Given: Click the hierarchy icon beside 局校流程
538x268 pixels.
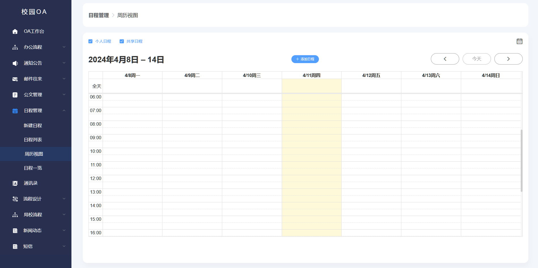Looking at the screenshot, I should click(x=15, y=215).
